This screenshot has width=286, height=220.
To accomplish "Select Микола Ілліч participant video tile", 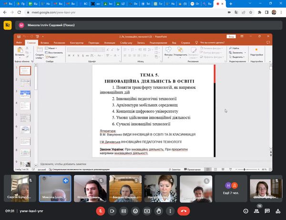I will [x=55, y=188].
